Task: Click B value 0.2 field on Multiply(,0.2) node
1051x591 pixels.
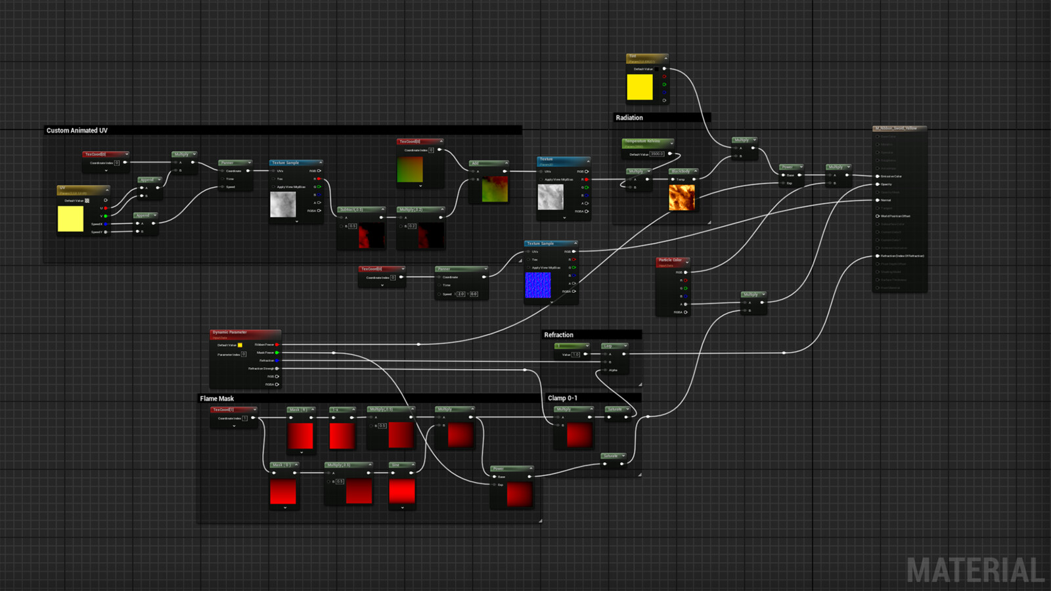Action: point(412,226)
